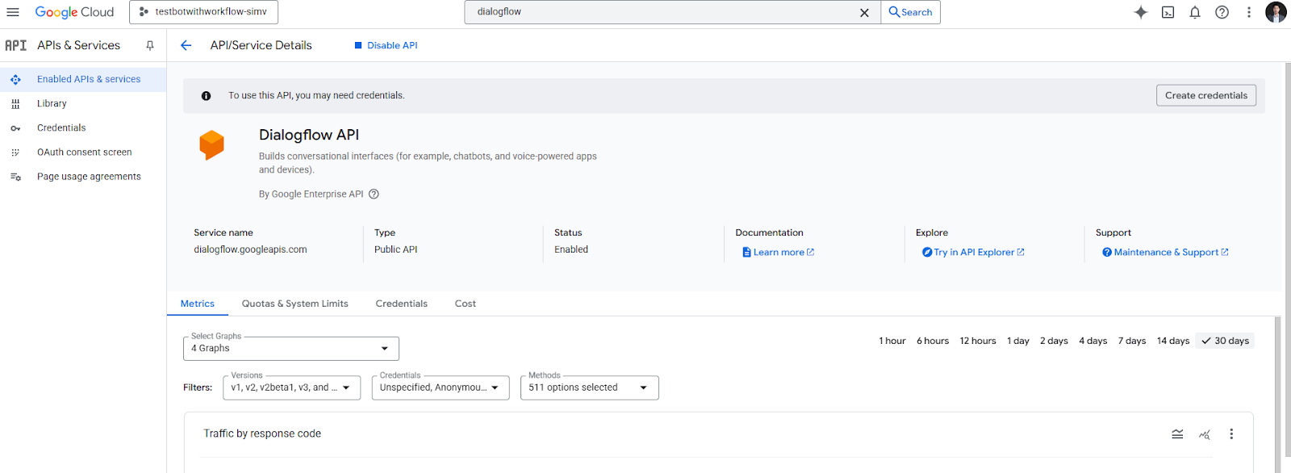This screenshot has width=1291, height=473.
Task: Click the APIs & Services API logo icon
Action: (15, 45)
